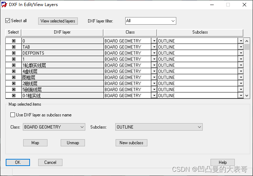Screen dimensions: 253x176
Task: Open Subclass dropdown for 1轮廓实线层 row
Action: click(x=241, y=65)
